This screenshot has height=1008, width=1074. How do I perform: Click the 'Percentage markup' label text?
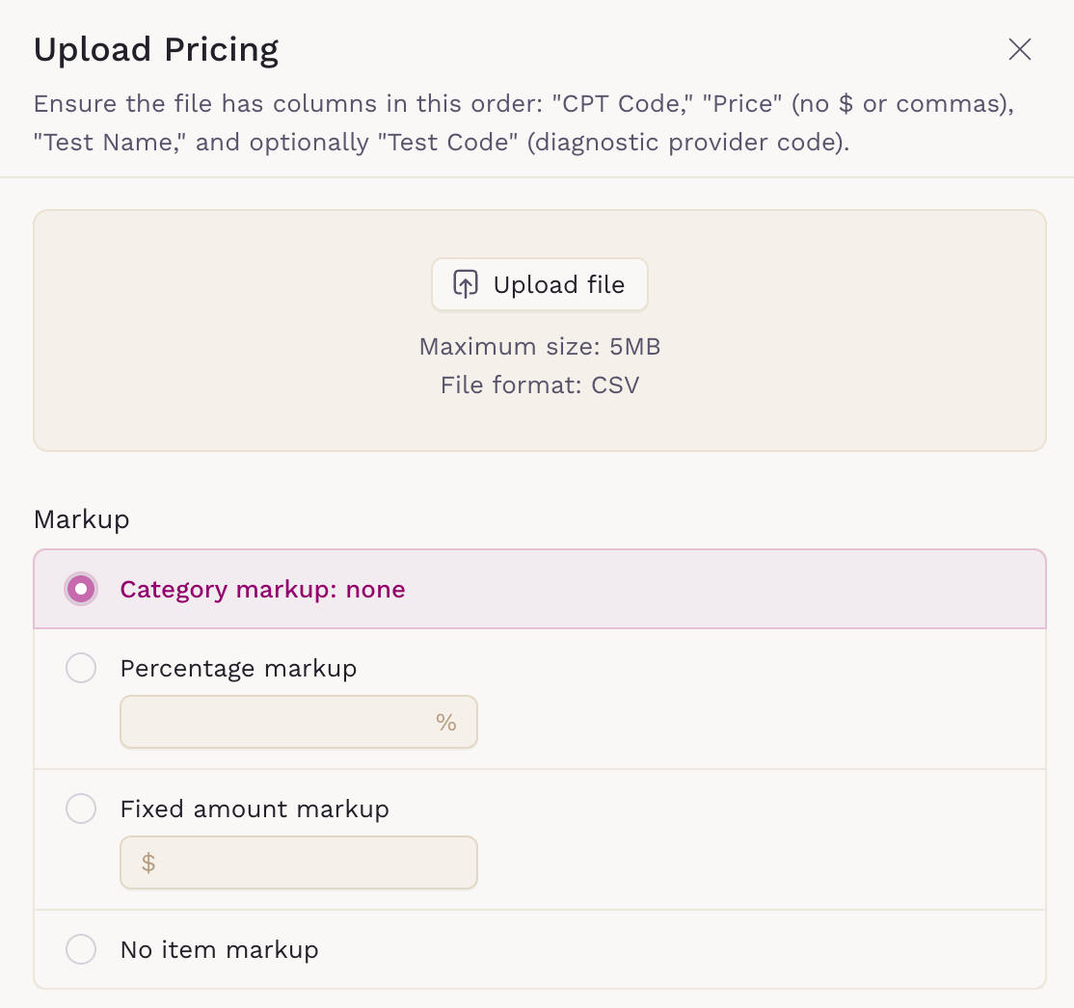(x=238, y=668)
